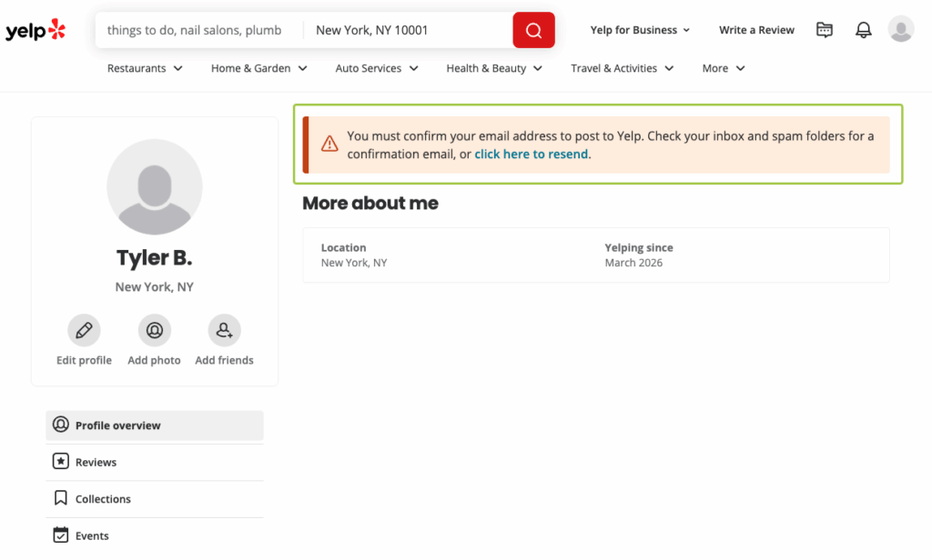Open the Health & Beauty dropdown
The height and width of the screenshot is (560, 932).
pyautogui.click(x=493, y=67)
